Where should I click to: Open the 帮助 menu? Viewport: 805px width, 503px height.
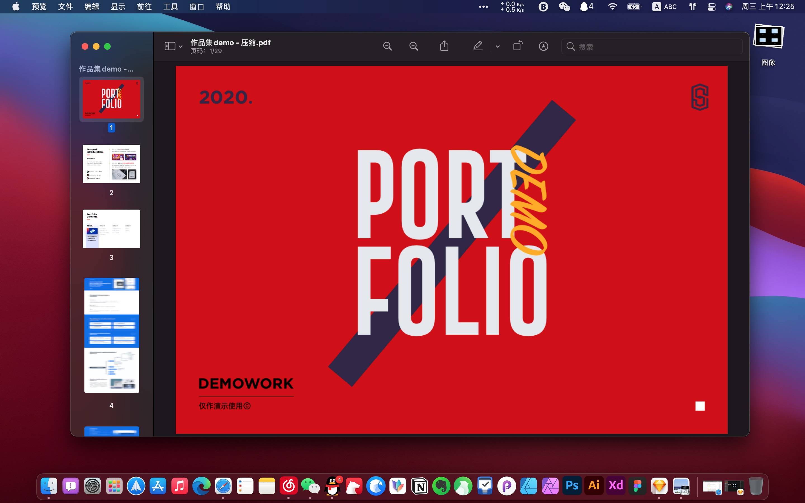point(223,7)
